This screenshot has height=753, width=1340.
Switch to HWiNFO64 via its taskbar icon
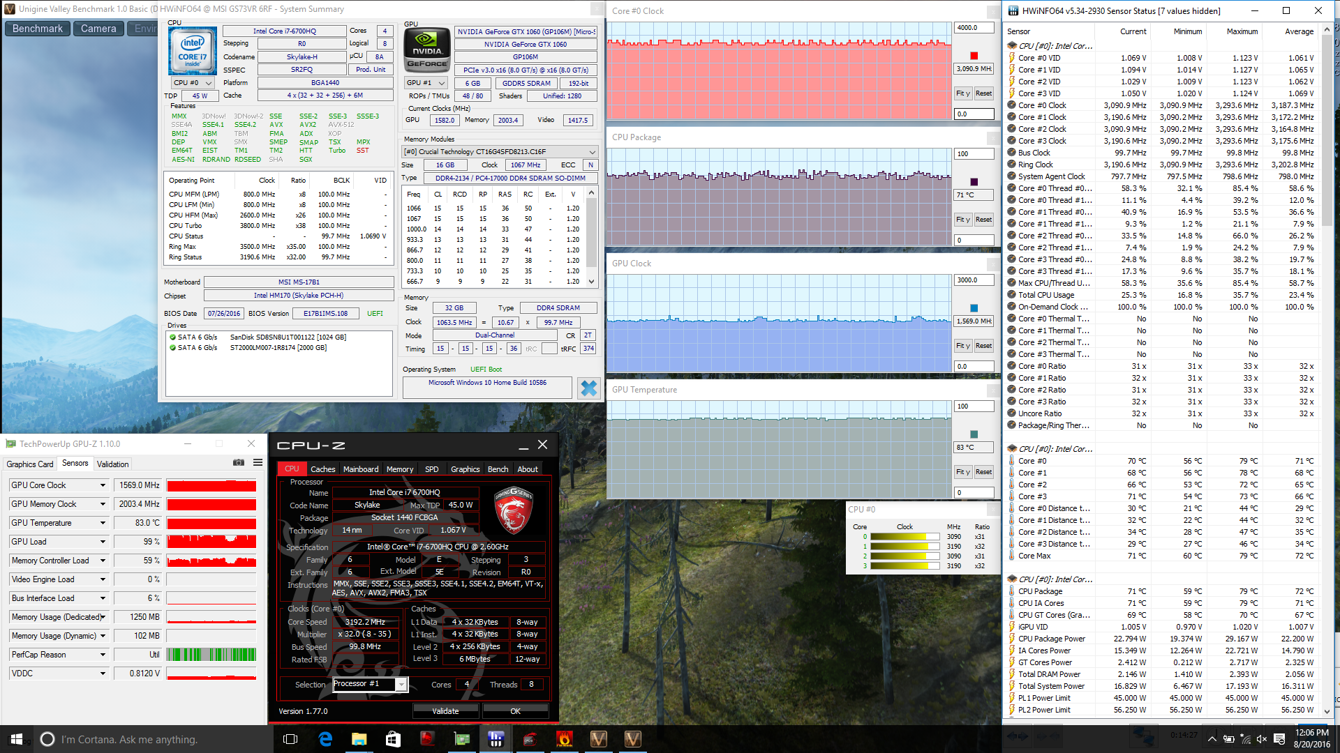tap(496, 739)
